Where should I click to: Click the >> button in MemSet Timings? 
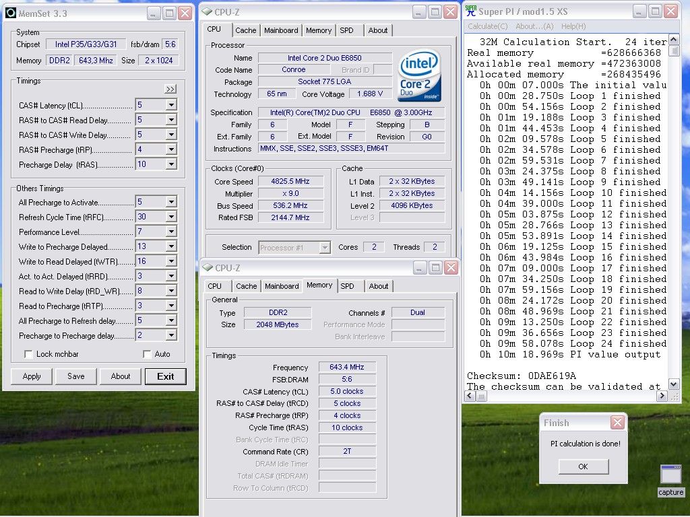tap(170, 89)
